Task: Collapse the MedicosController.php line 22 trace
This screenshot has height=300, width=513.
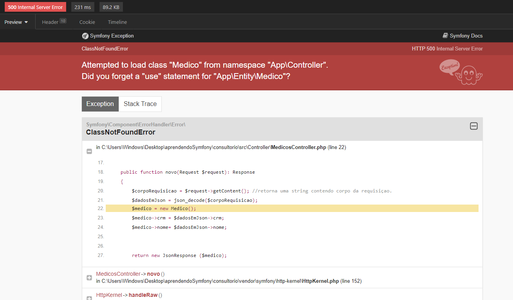Action: point(89,151)
